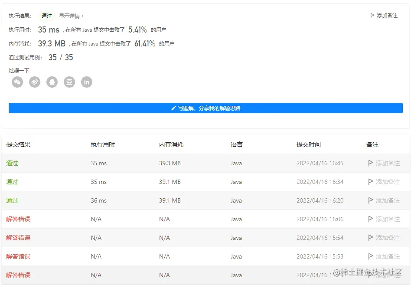This screenshot has width=411, height=285.
Task: Share result via LinkedIn icon
Action: [x=87, y=82]
